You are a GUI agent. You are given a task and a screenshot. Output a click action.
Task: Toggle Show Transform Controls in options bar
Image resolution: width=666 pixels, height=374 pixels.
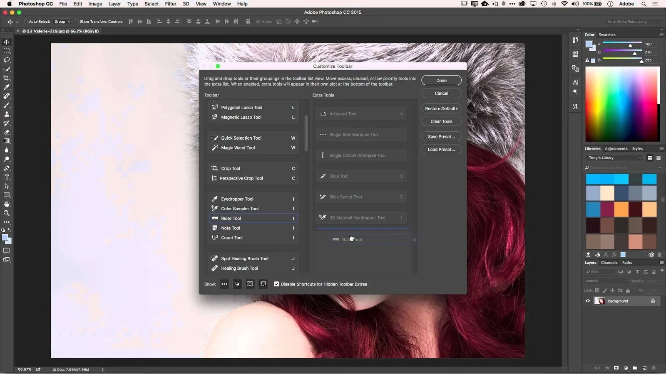point(77,21)
